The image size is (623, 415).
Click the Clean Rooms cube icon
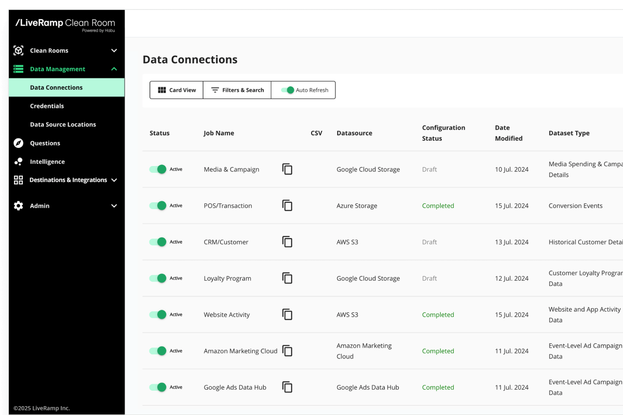click(x=19, y=50)
